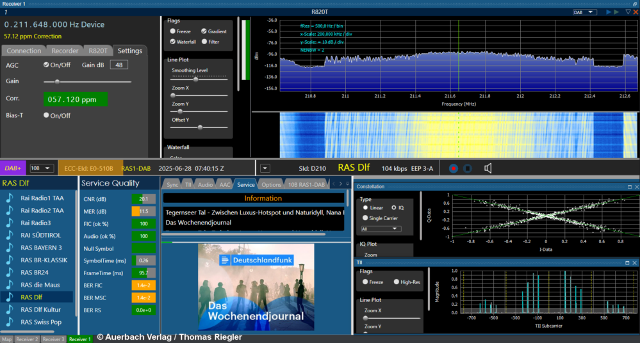Enable Freeze in the TII flags

[x=365, y=282]
